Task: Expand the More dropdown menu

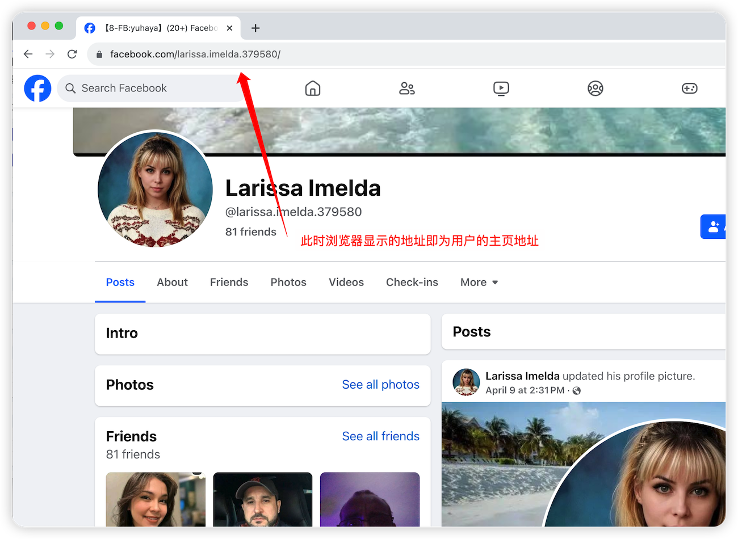Action: click(479, 282)
